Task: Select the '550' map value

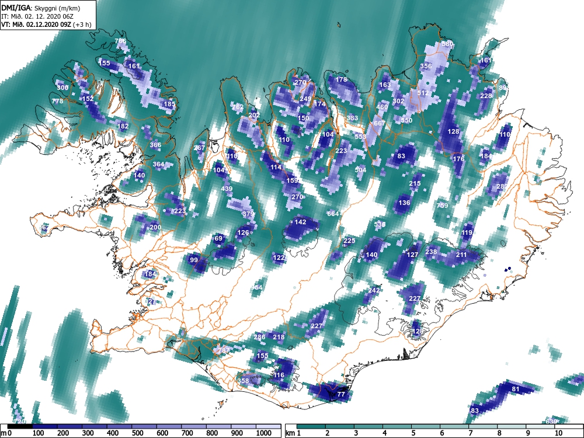Action: (406, 120)
